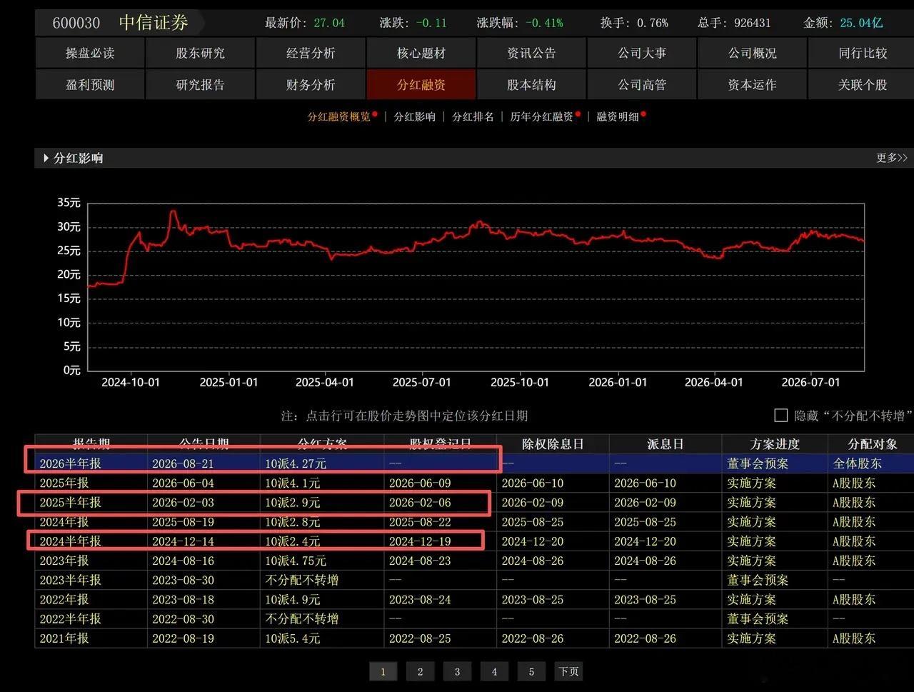Go to page 5 of dividend table
The image size is (914, 692).
coord(531,671)
